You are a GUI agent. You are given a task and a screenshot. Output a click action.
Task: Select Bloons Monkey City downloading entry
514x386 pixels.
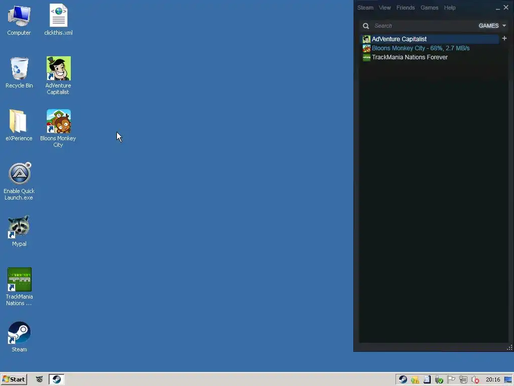430,48
